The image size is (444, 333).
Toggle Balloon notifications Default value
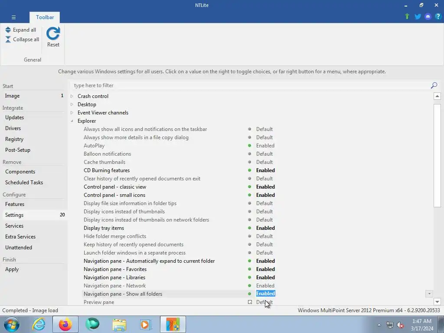click(x=264, y=154)
